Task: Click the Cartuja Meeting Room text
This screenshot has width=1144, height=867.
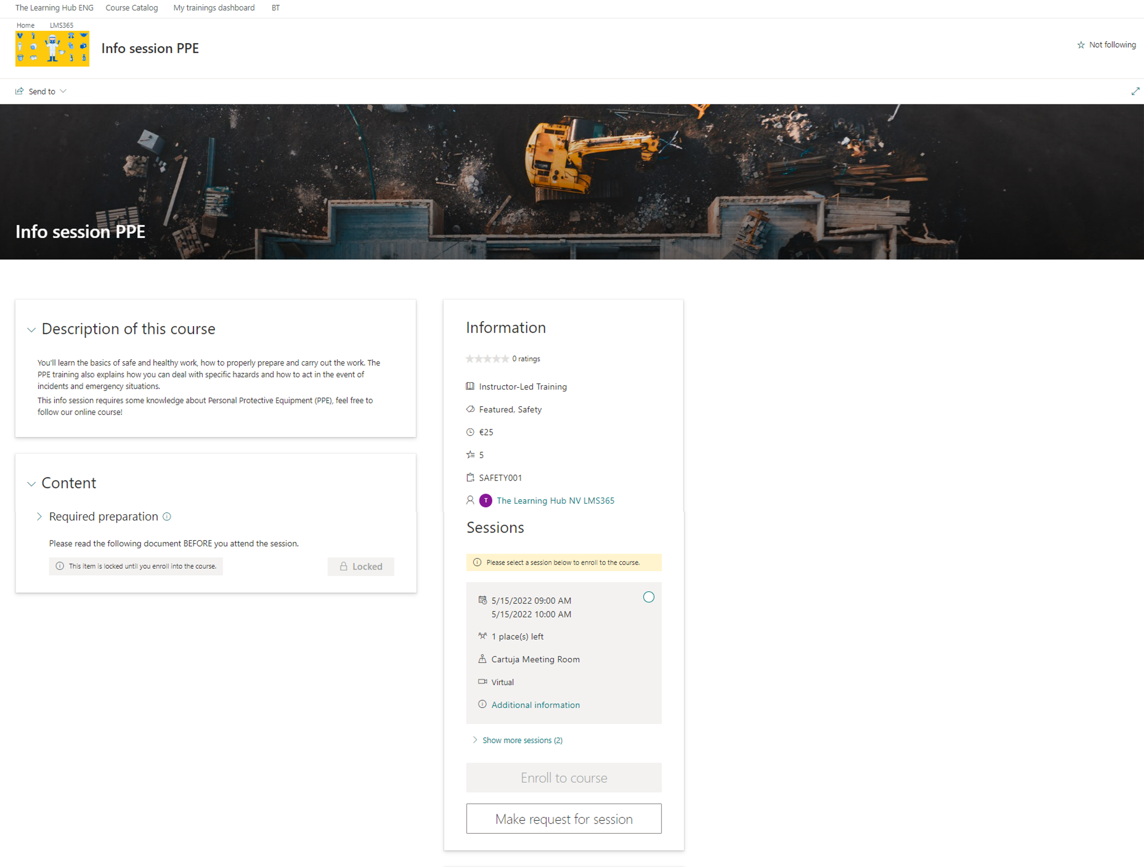Action: click(535, 659)
